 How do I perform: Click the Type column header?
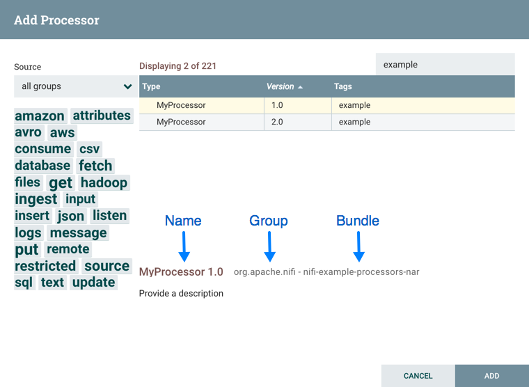(151, 87)
